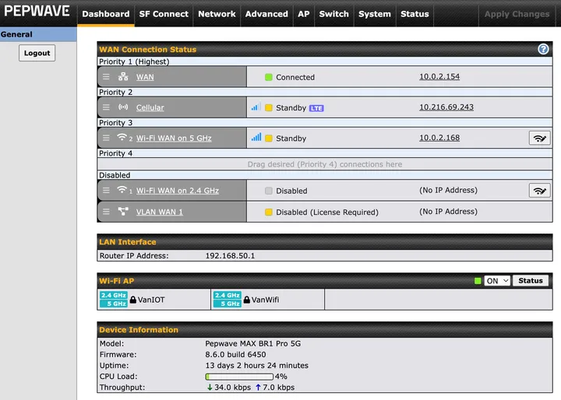The height and width of the screenshot is (400, 561).
Task: Click the download arrow in Throughput
Action: [210, 387]
